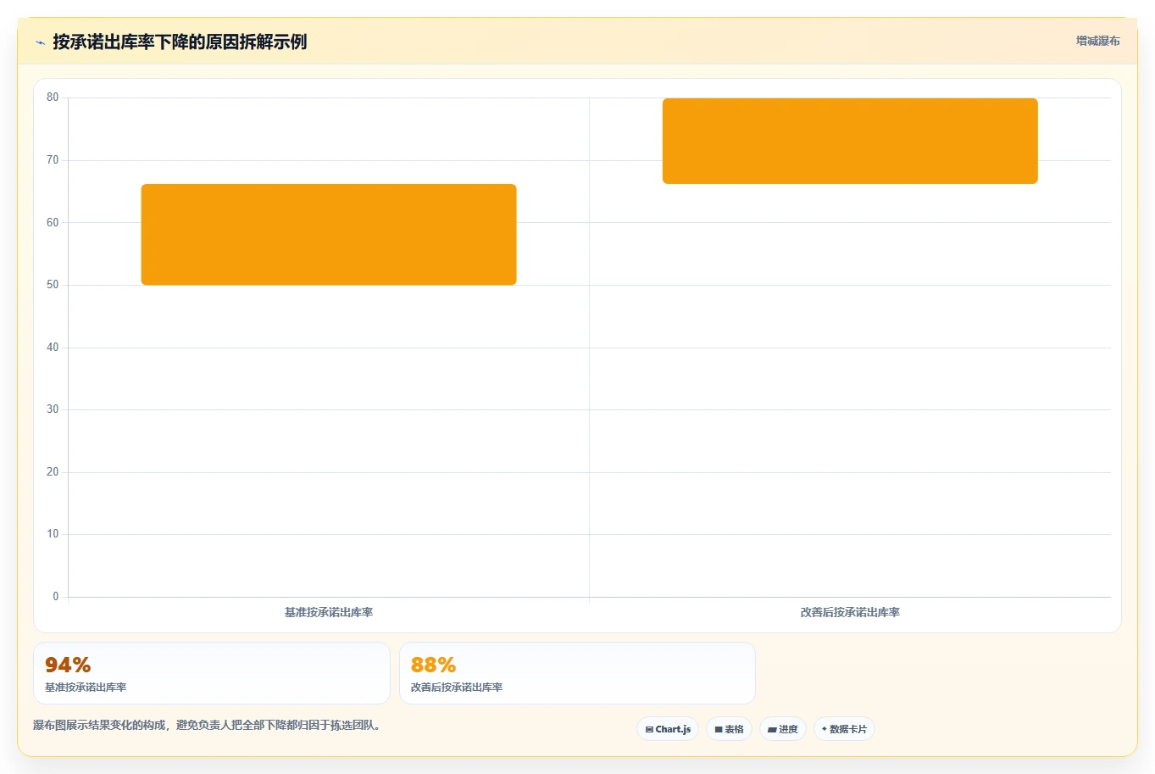Click the x-axis label 改善后按承诺出库率
The height and width of the screenshot is (774, 1155).
coord(850,612)
